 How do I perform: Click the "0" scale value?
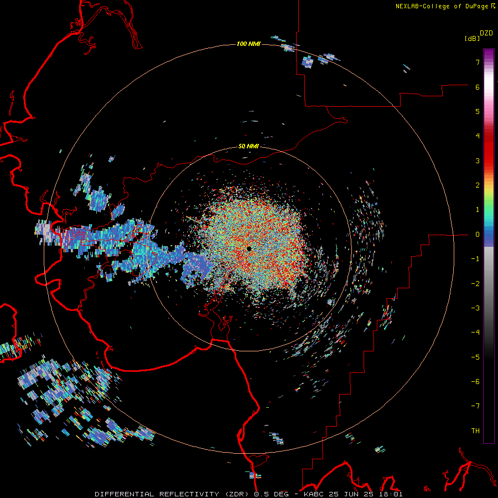click(x=478, y=235)
